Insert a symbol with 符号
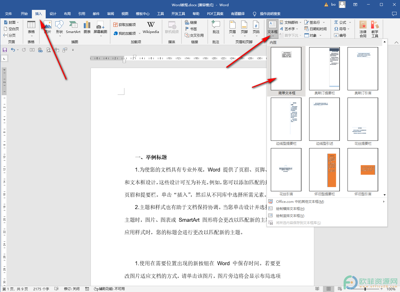 point(342,29)
